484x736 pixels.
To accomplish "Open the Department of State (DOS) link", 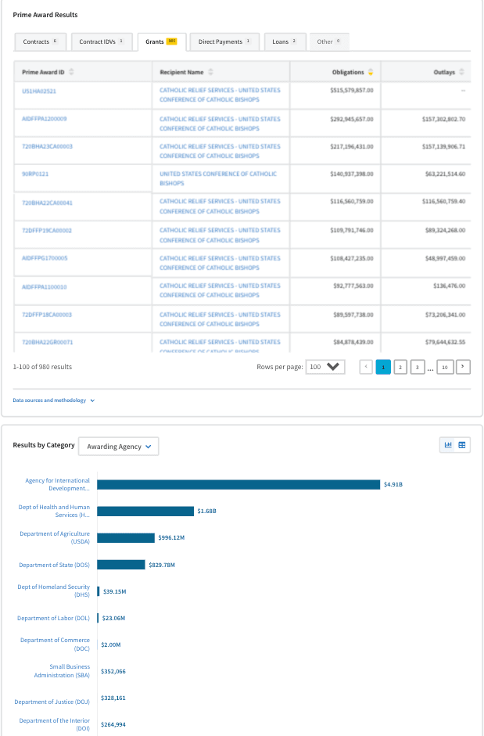I will point(54,565).
